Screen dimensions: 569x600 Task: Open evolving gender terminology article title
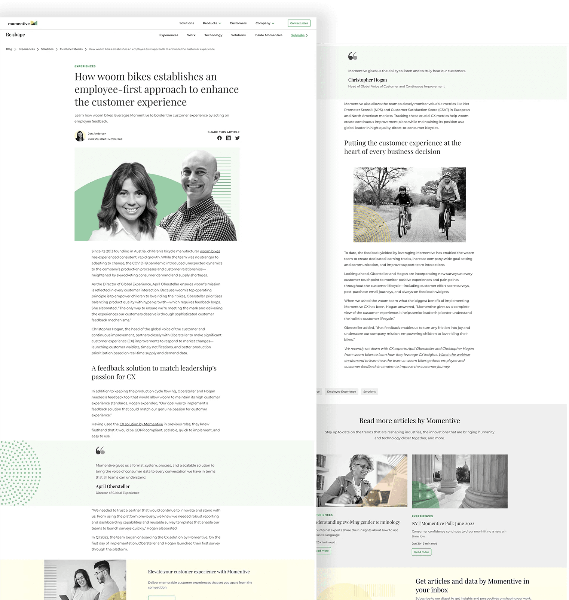point(358,522)
